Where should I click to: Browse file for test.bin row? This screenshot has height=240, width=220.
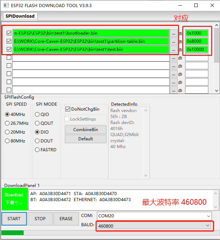(x=173, y=49)
